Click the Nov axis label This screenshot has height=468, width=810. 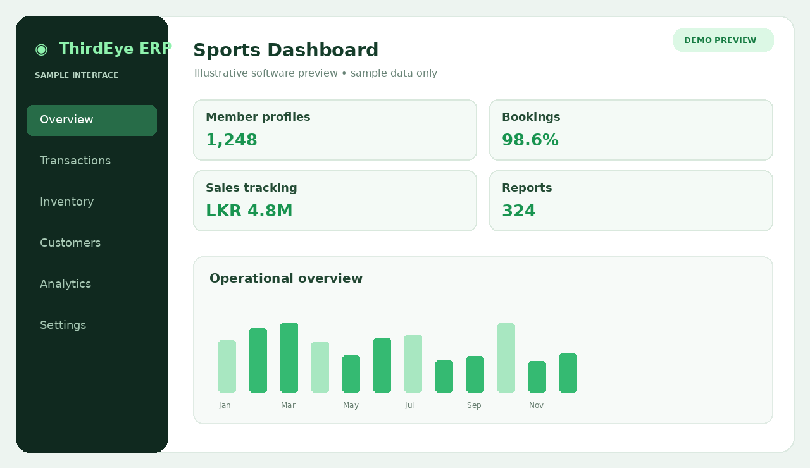[x=536, y=405]
